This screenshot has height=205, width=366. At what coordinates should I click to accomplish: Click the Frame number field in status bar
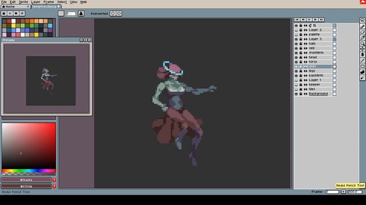(332, 192)
